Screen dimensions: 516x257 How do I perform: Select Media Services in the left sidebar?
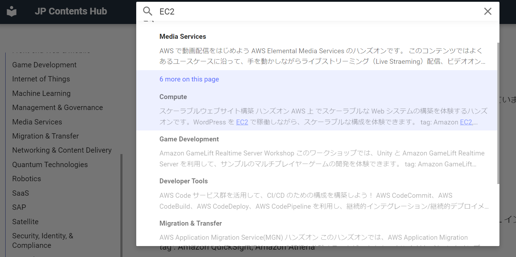click(37, 122)
